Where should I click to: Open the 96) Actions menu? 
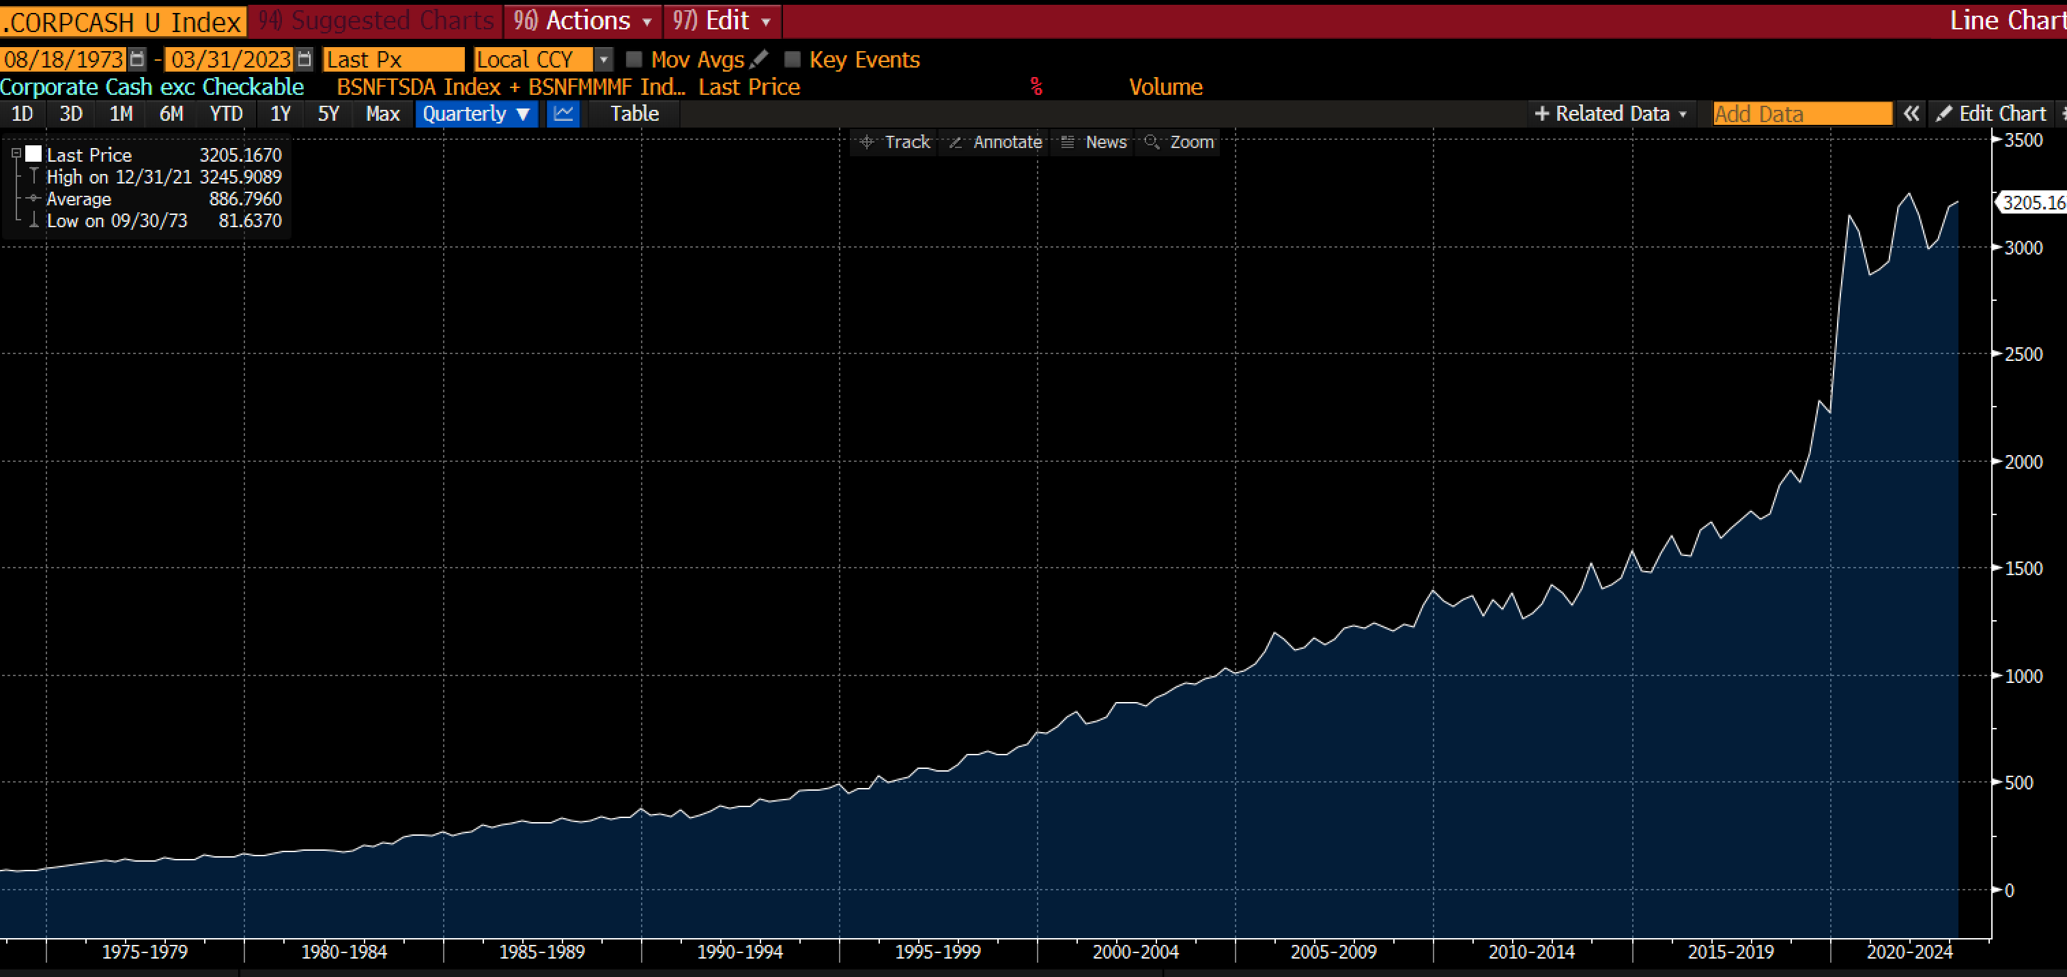click(582, 21)
